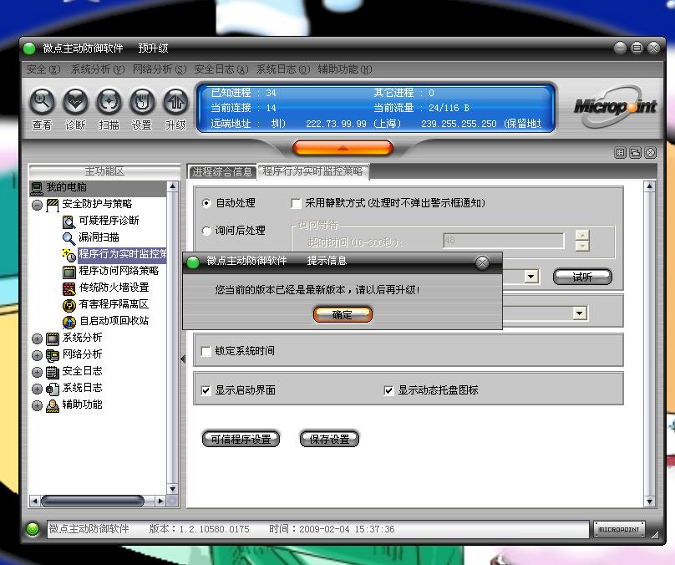The image size is (675, 565).
Task: Click the 保存设置 button
Action: [329, 440]
